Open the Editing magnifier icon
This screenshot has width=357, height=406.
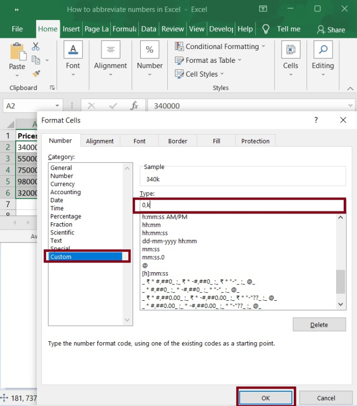click(322, 50)
